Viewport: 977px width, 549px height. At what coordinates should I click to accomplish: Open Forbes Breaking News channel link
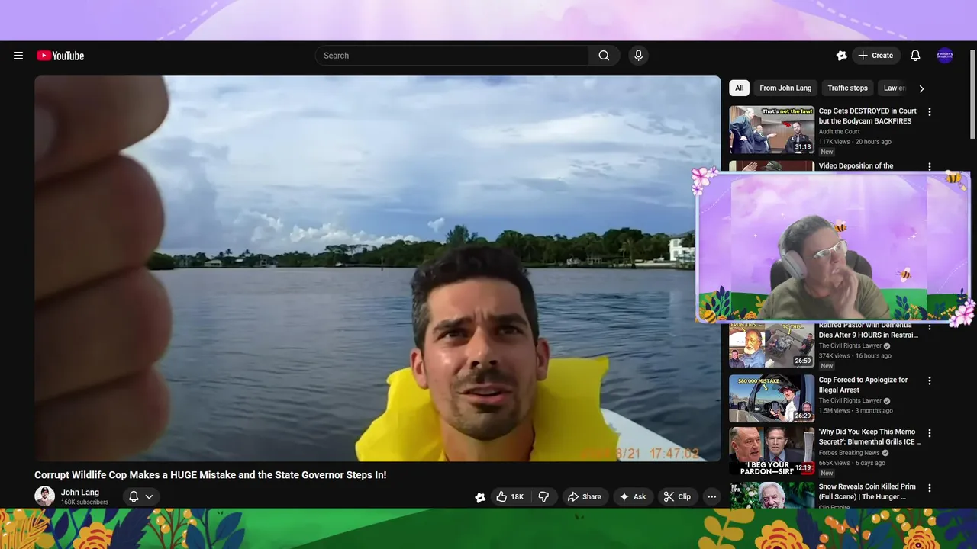(850, 453)
